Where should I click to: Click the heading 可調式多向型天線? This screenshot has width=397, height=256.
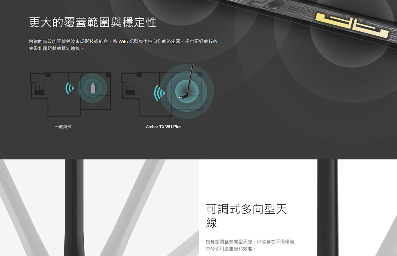(246, 216)
